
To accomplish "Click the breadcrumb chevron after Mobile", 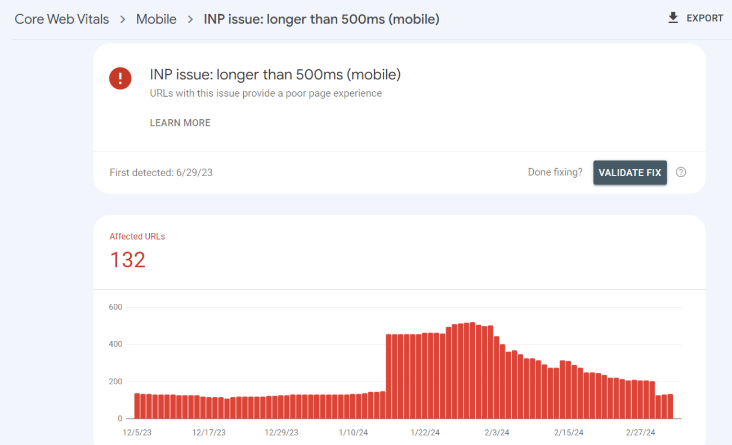I will [x=190, y=19].
